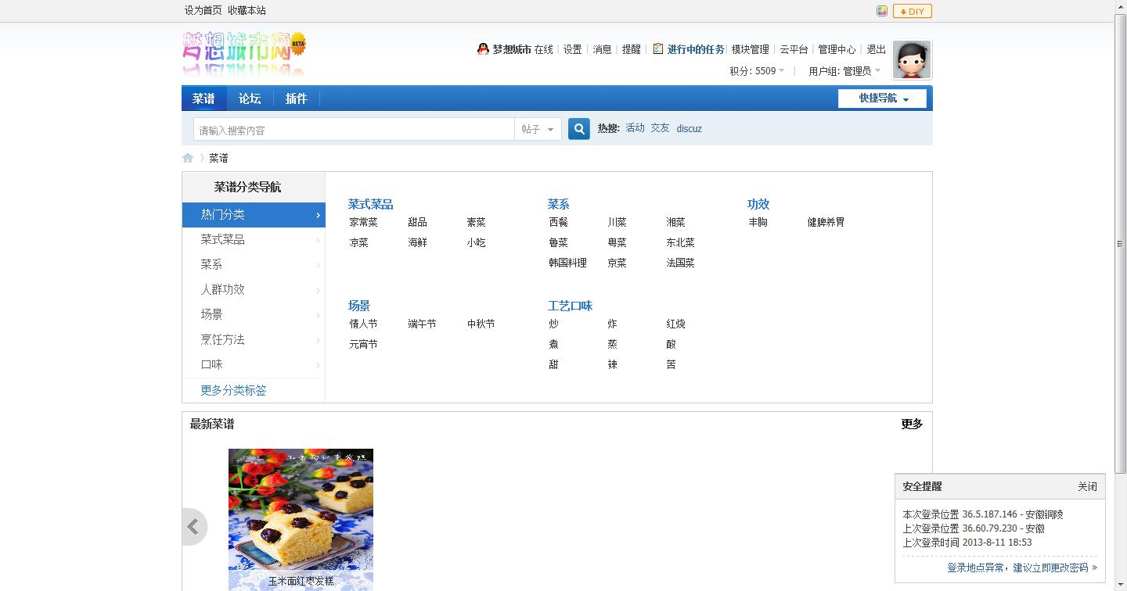Close the 安全提醒 popup via 关闭
Image resolution: width=1127 pixels, height=591 pixels.
[1087, 486]
